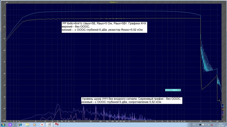The height and width of the screenshot is (127, 227).
Task: Click the cyan cursor readout X/Y label
Action: pos(173,90)
